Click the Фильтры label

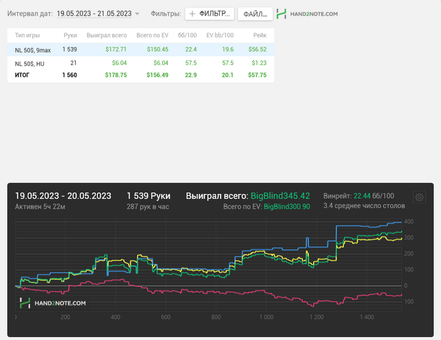click(166, 13)
